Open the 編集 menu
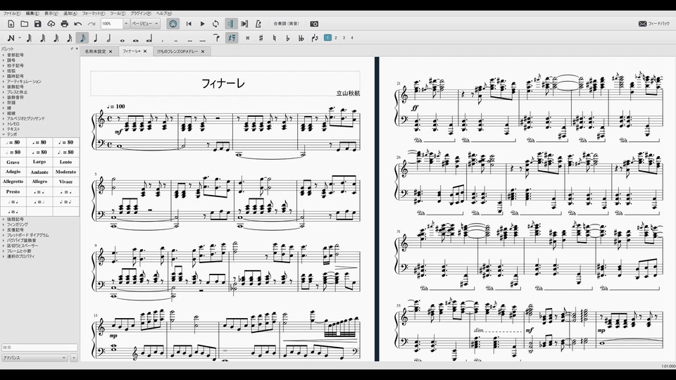 tap(32, 13)
